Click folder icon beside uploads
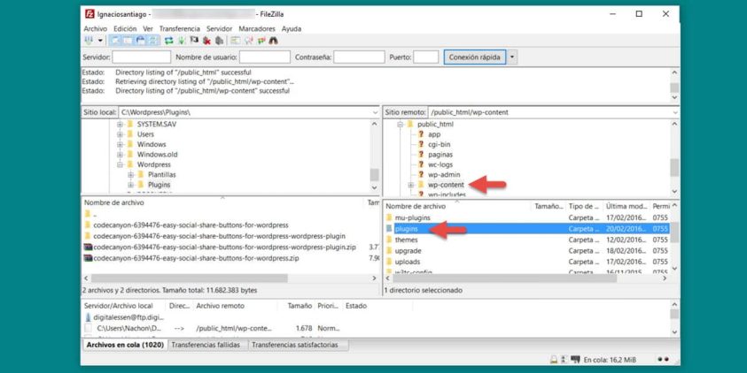The image size is (747, 373). point(389,262)
